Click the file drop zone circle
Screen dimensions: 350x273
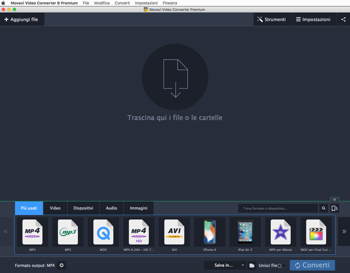[175, 77]
